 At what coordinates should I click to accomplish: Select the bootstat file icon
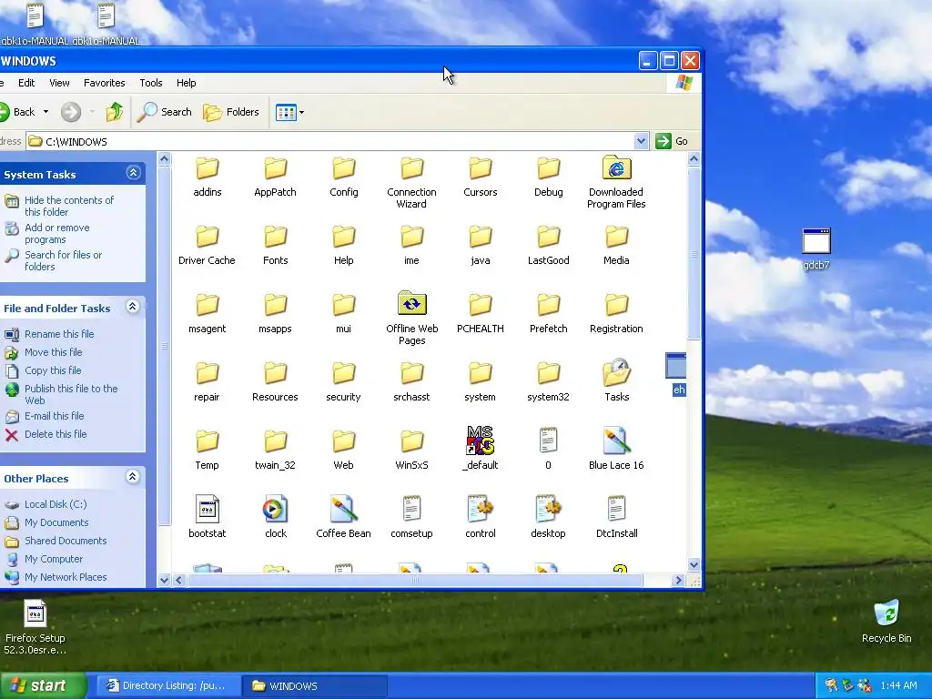point(207,509)
